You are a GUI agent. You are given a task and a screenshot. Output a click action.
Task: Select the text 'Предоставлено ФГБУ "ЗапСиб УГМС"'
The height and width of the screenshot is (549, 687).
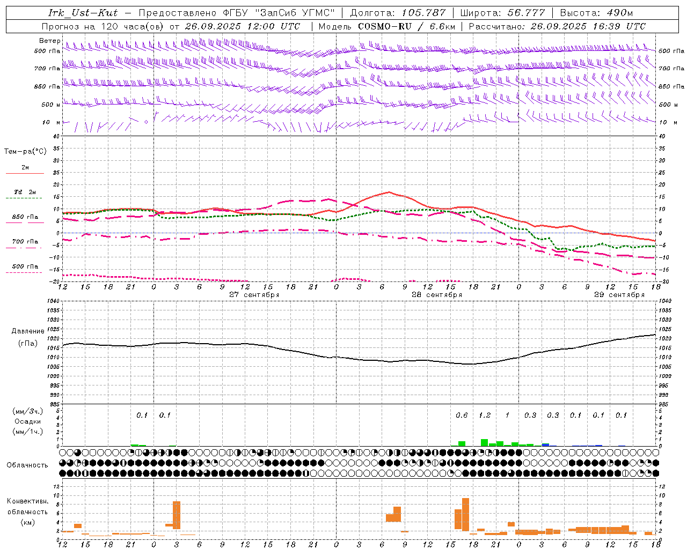[237, 13]
